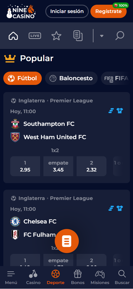Pick odds 2.32 for West Ham
Screen dimensions: 133x289
92,166
